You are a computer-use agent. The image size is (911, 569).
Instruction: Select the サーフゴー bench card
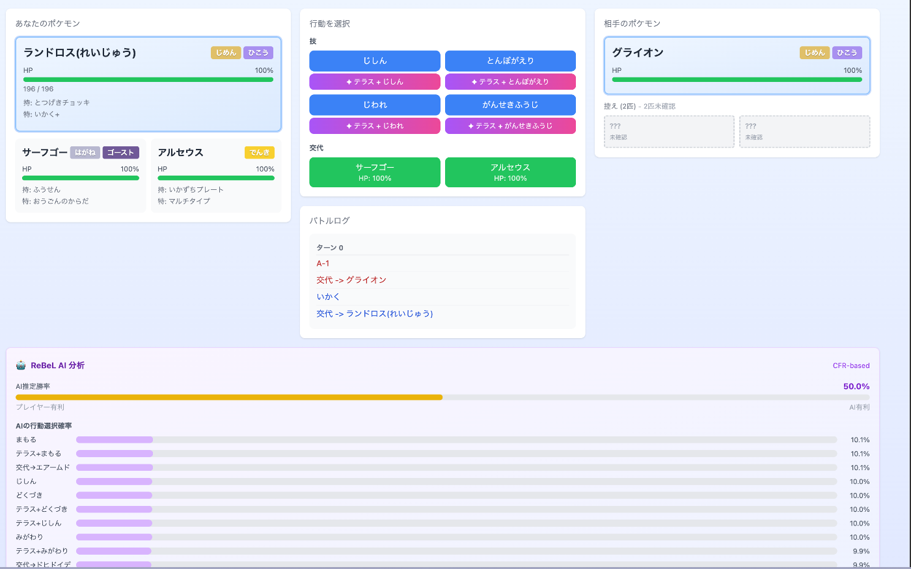(x=81, y=176)
